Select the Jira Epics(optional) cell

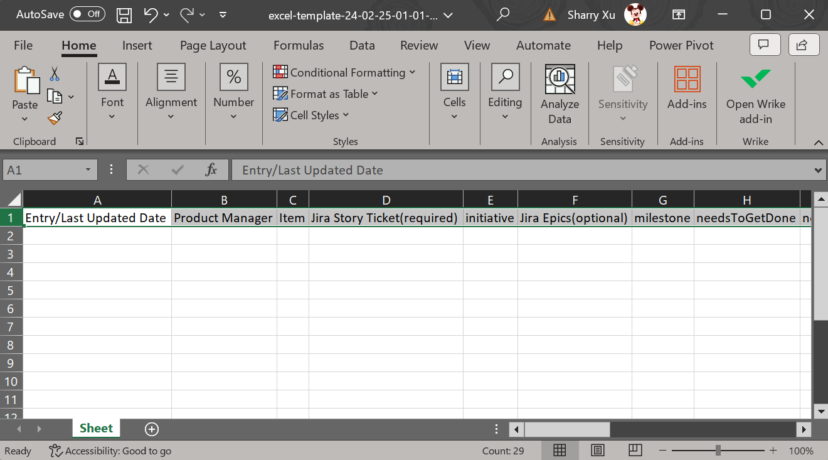575,218
